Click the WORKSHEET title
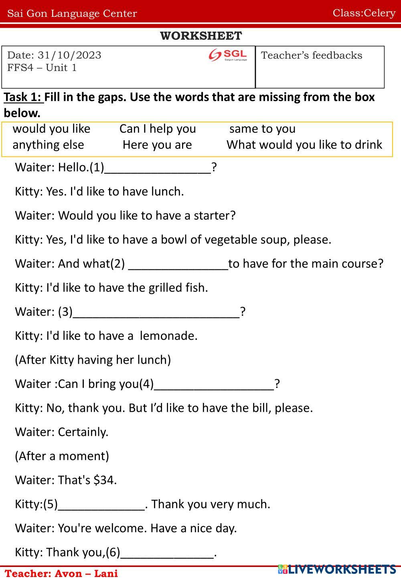401x579 pixels. (201, 36)
